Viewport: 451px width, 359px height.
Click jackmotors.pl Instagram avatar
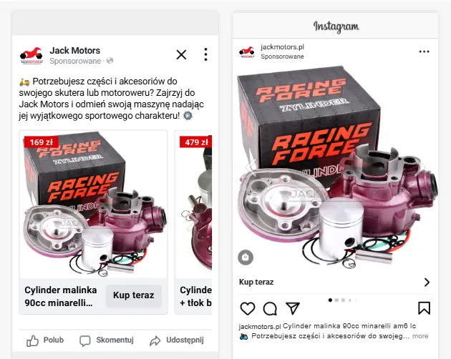click(247, 51)
